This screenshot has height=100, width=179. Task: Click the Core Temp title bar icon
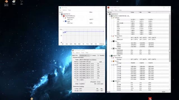point(73,50)
